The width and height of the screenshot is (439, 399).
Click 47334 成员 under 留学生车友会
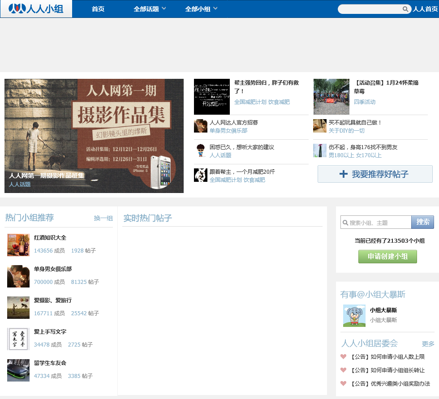point(48,376)
